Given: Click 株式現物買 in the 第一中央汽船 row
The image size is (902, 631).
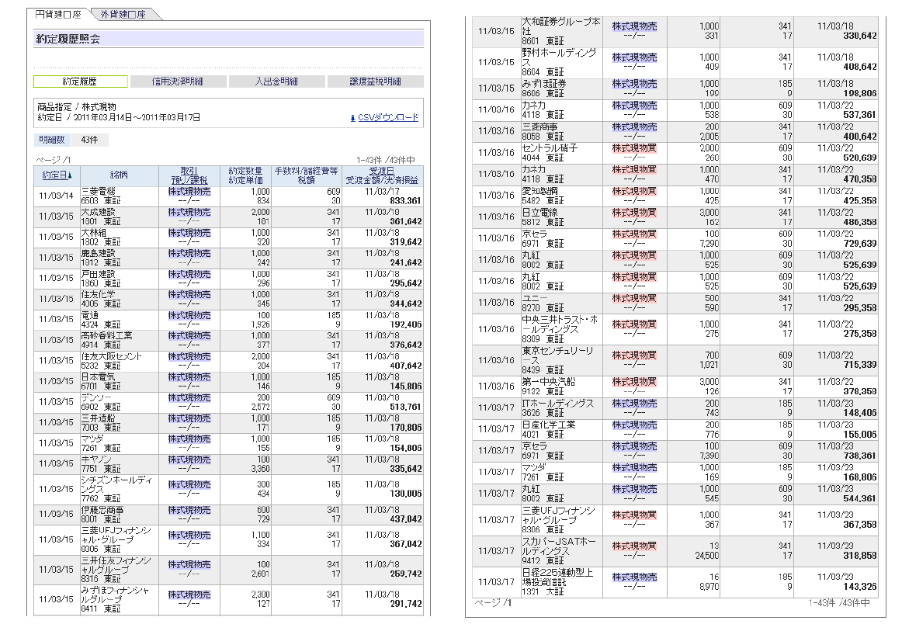Looking at the screenshot, I should coord(634,382).
